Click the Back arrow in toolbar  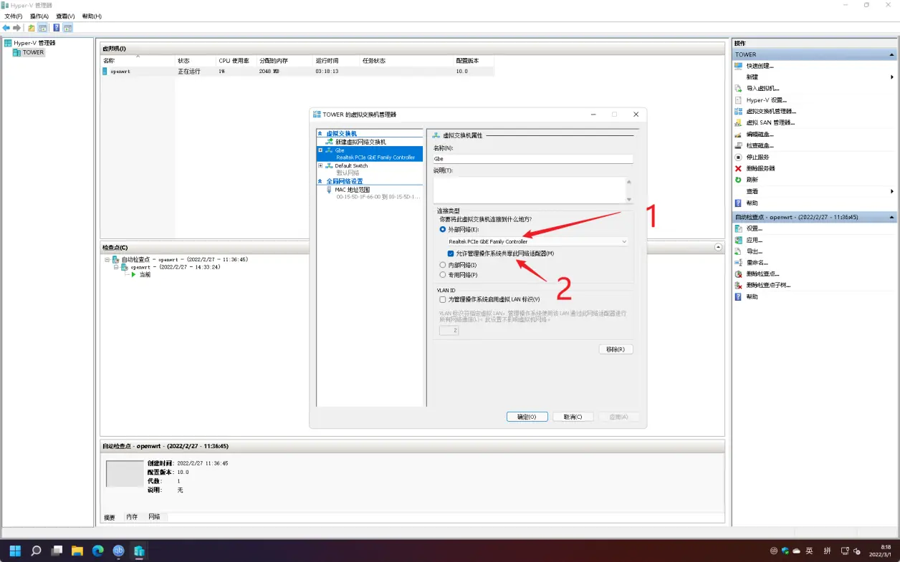tap(6, 28)
